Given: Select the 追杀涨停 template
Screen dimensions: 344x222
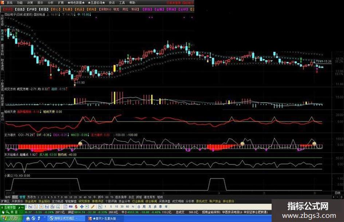Looking at the screenshot, I should [121, 197].
